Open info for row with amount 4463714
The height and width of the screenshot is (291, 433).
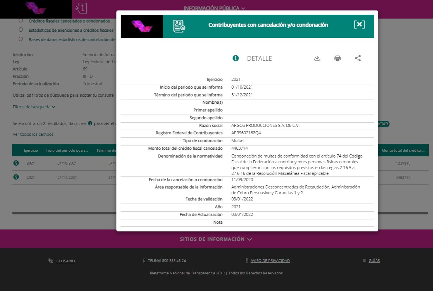coord(16,177)
